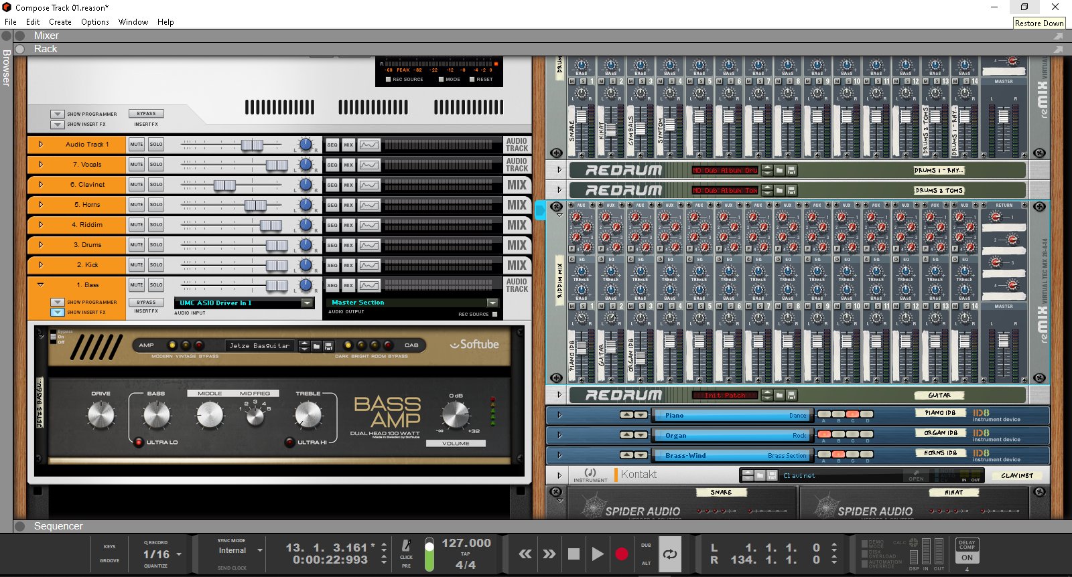Viewport: 1072px width, 577px height.
Task: Click the Bypass button on Bass channel
Action: coord(146,302)
